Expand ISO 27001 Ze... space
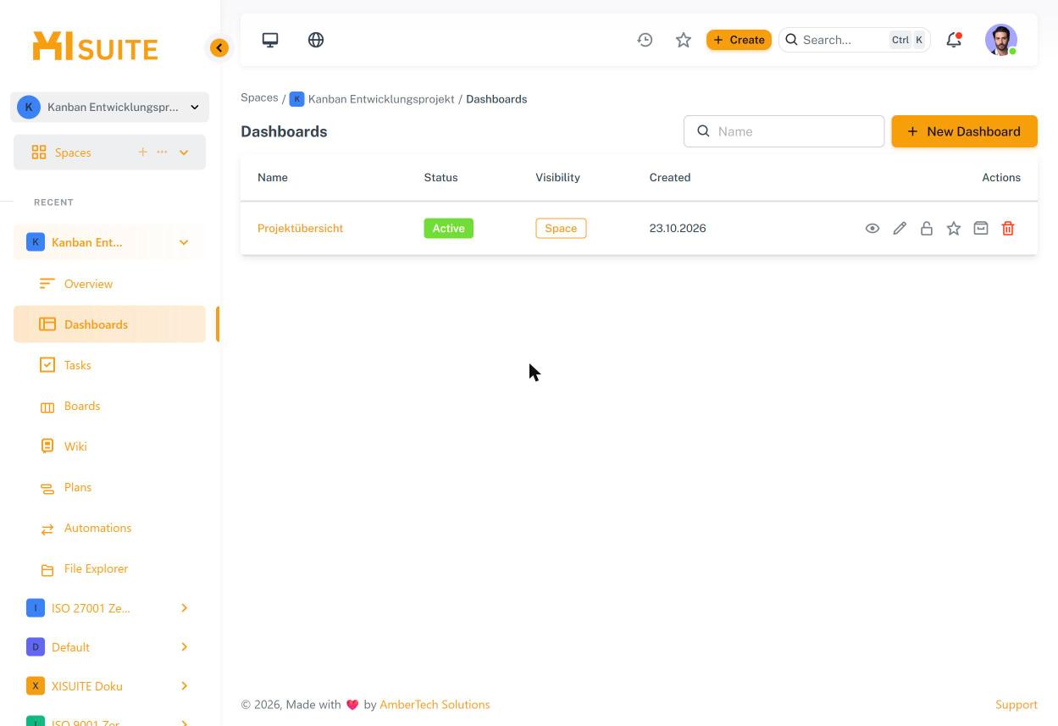1058x726 pixels. [184, 608]
